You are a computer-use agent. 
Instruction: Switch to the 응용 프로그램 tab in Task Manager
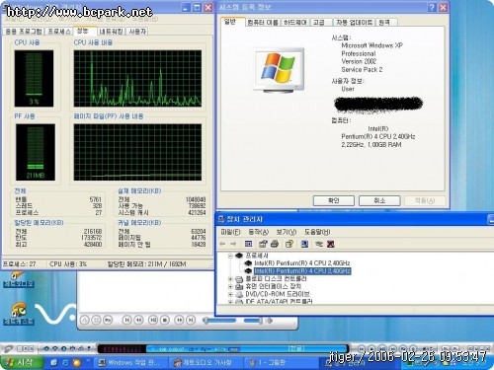point(24,32)
